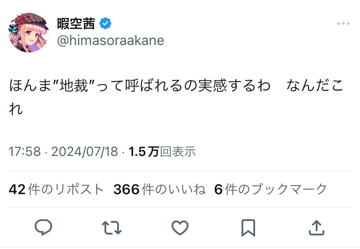Click the reply speech bubble icon
Screen dimensions: 360x249
[43, 228]
